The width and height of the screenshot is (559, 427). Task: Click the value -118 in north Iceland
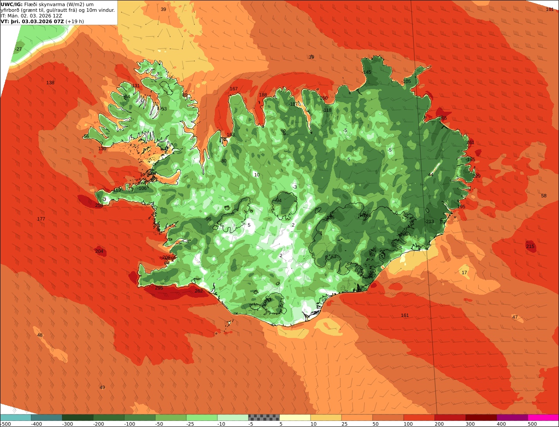click(x=327, y=110)
